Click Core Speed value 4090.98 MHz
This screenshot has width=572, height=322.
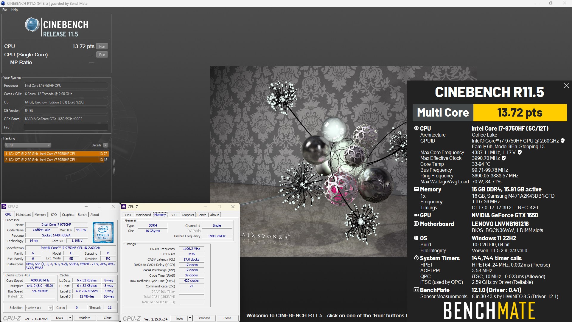tap(40, 281)
